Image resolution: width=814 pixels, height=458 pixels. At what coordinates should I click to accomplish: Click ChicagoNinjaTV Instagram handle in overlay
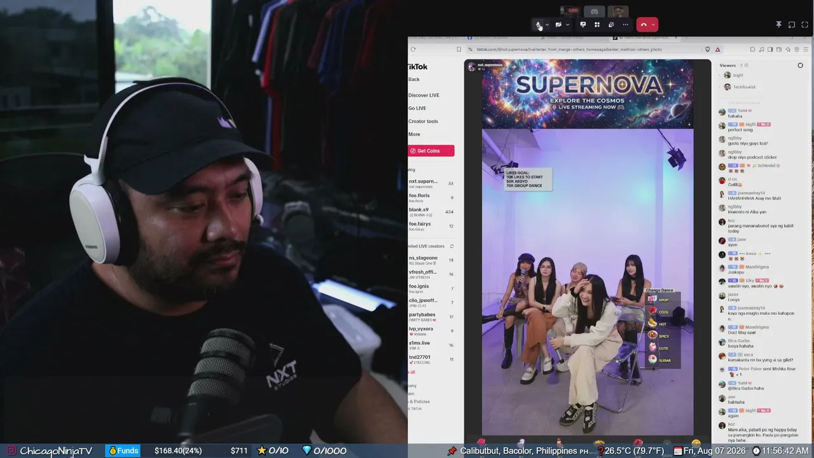(x=56, y=451)
